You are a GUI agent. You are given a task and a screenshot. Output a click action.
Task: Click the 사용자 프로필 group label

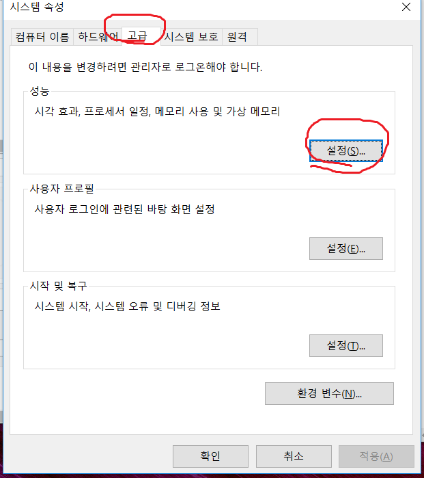click(61, 189)
